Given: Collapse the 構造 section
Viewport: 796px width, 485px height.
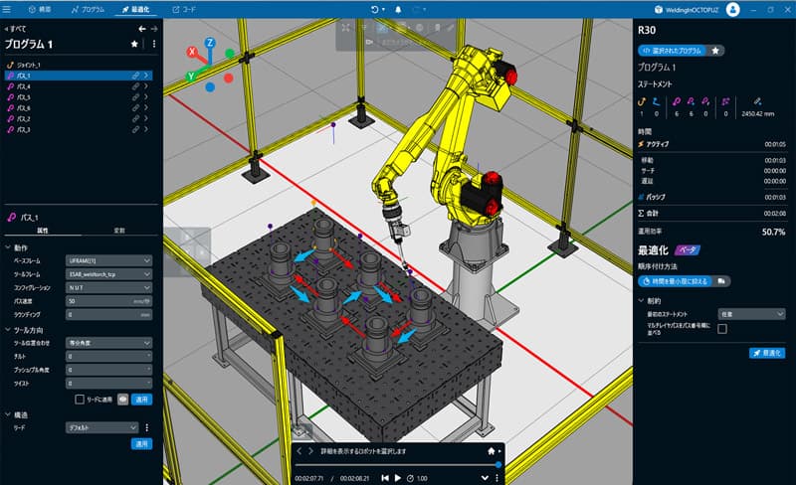Looking at the screenshot, I should click(x=8, y=414).
